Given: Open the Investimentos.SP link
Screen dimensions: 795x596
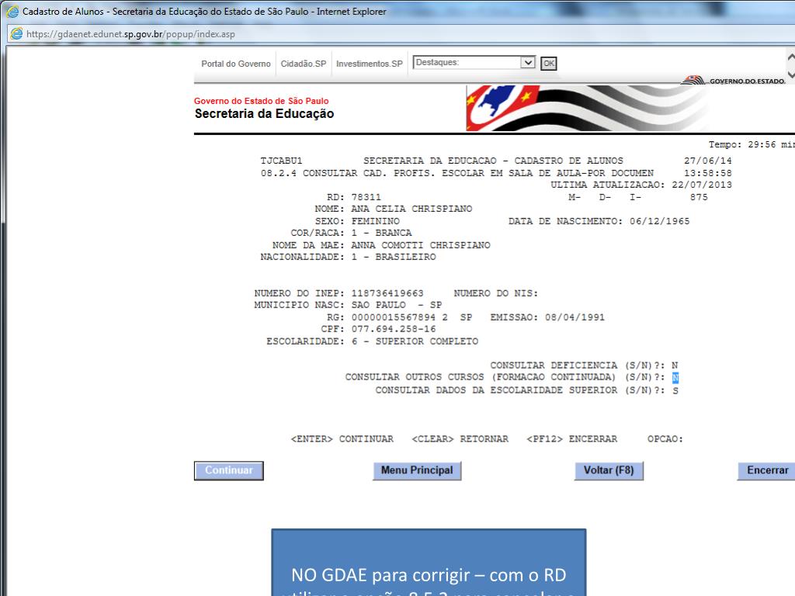Looking at the screenshot, I should [x=370, y=64].
